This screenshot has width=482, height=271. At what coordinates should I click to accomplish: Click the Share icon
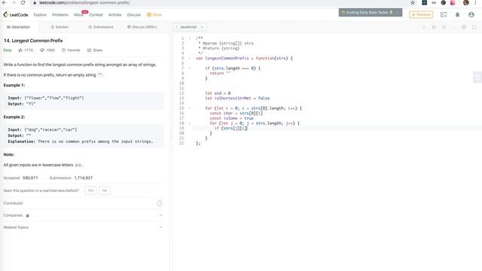click(x=89, y=50)
